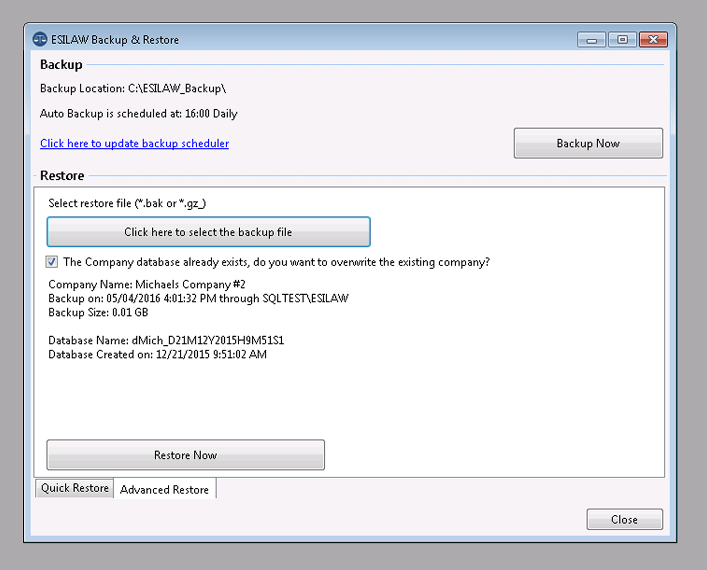Switch to Quick Restore tab

pyautogui.click(x=75, y=488)
